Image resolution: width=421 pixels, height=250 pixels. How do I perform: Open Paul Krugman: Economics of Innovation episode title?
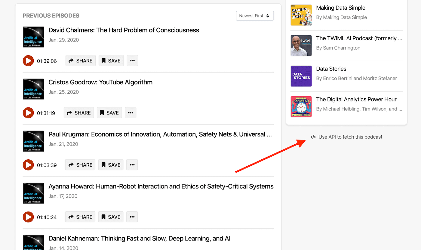pyautogui.click(x=160, y=134)
